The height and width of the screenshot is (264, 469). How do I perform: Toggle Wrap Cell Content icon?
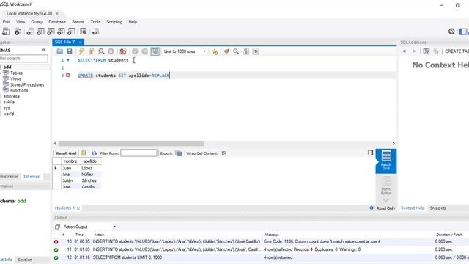click(224, 153)
